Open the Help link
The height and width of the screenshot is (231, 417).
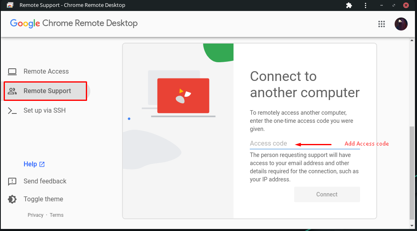click(x=34, y=164)
